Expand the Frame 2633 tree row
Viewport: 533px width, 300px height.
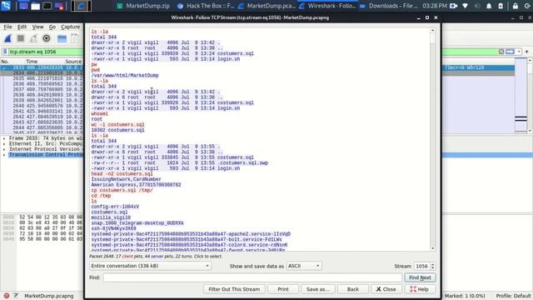click(4, 138)
